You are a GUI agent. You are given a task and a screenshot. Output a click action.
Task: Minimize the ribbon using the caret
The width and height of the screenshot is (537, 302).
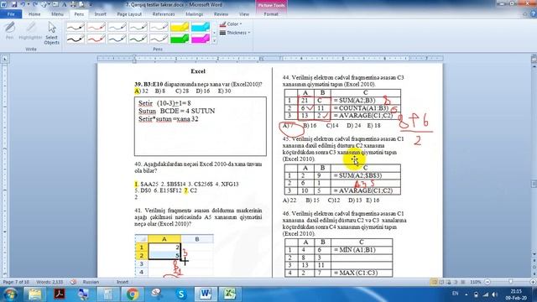(525, 14)
